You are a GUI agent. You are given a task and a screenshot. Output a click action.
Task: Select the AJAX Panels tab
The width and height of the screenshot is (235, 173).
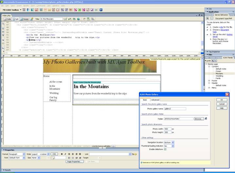tap(228, 58)
